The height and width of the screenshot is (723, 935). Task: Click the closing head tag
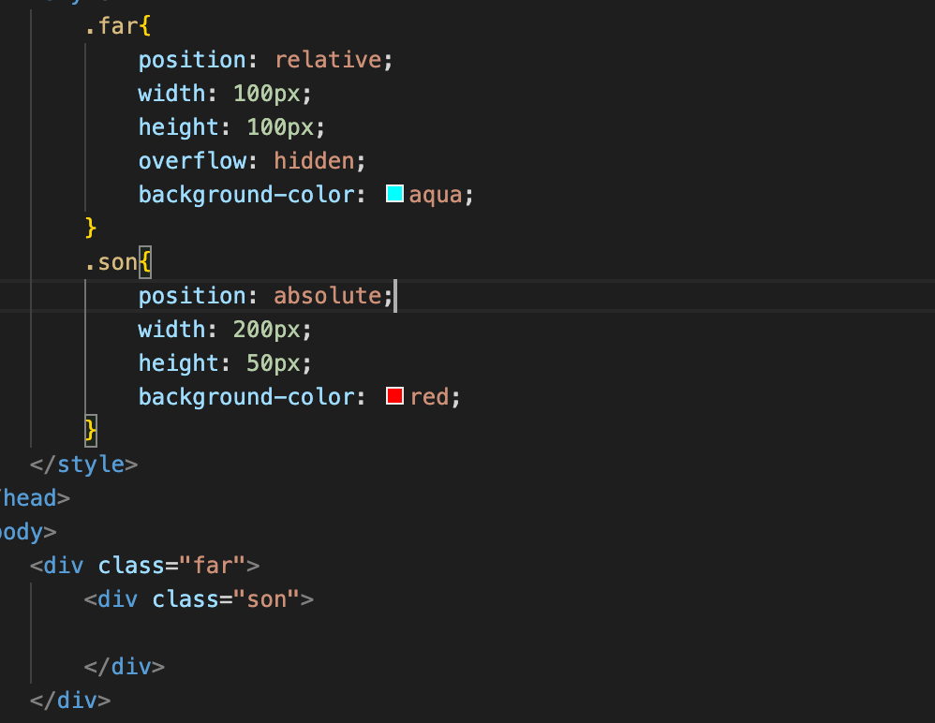pyautogui.click(x=28, y=498)
